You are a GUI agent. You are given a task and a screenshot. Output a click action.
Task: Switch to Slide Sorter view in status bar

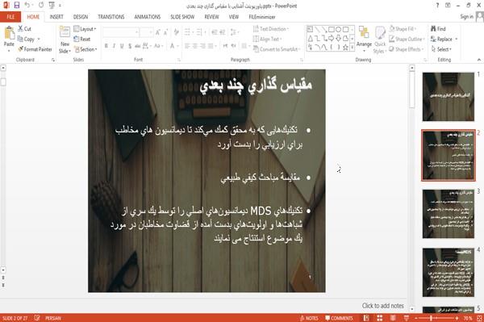click(380, 318)
